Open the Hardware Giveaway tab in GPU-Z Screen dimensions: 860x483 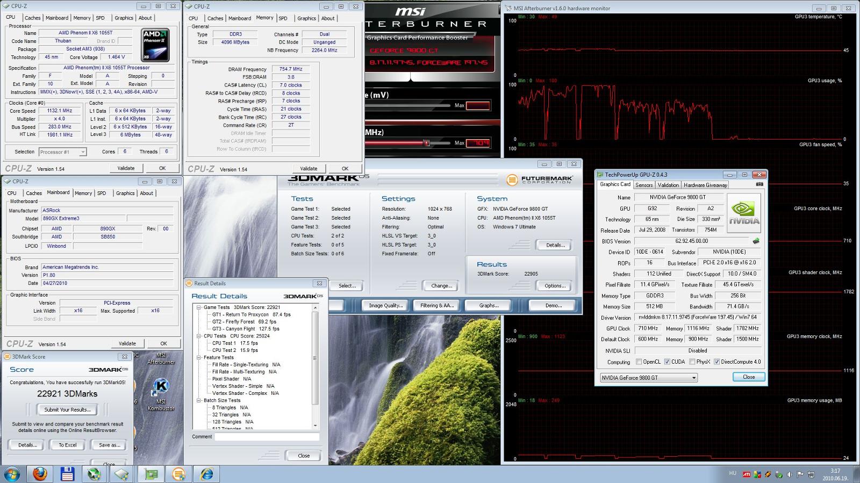(705, 185)
